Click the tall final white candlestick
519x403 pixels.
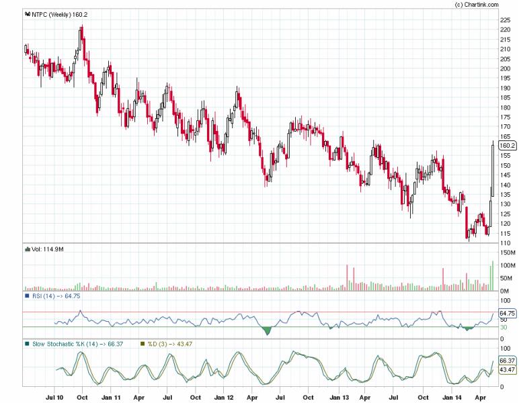pos(493,170)
